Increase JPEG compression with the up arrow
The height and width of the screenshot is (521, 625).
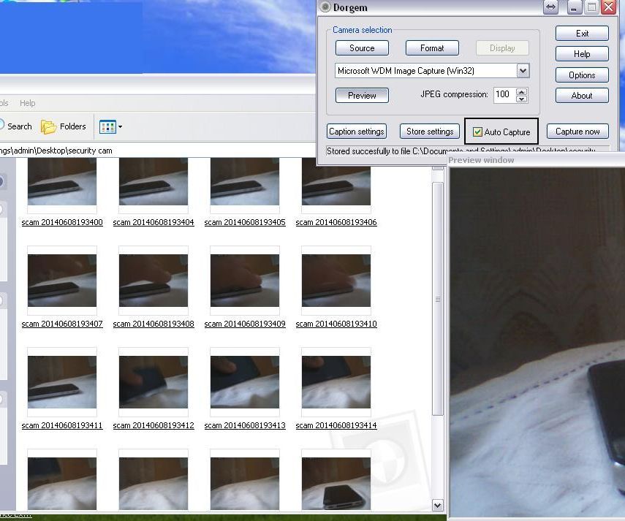coord(521,91)
